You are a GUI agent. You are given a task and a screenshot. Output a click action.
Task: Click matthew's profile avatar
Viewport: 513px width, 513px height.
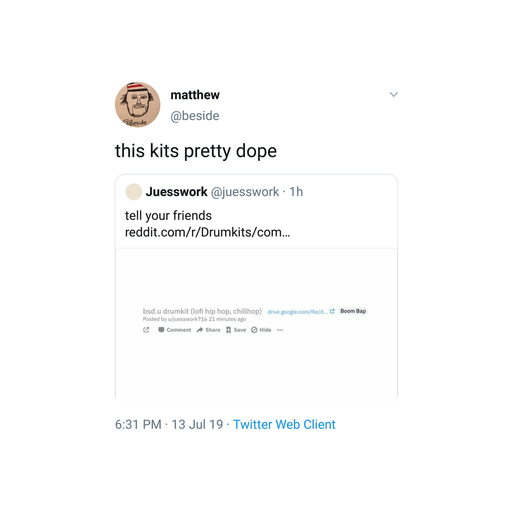[138, 105]
